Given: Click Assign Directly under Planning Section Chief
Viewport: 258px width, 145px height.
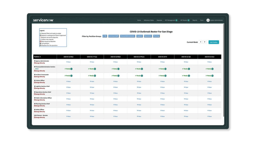Looking at the screenshot, I should click(x=40, y=106).
